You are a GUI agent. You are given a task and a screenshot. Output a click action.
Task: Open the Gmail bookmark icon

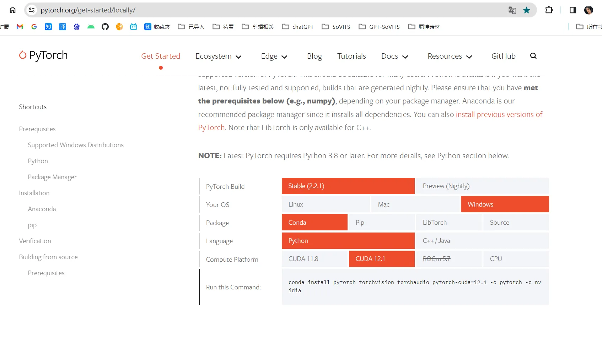pos(20,27)
